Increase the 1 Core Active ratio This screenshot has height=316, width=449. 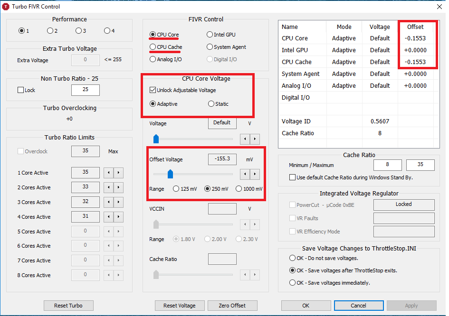[119, 173]
